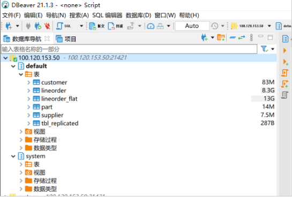Expand the lineorder table node
292x197 pixels.
coord(29,91)
